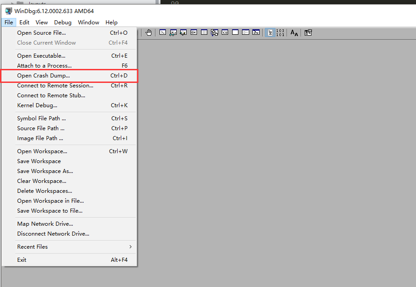Select Delete Workspaces

[69, 191]
